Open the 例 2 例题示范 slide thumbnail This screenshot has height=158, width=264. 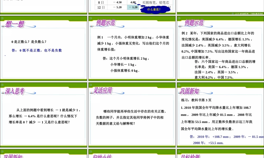tap(220, 48)
